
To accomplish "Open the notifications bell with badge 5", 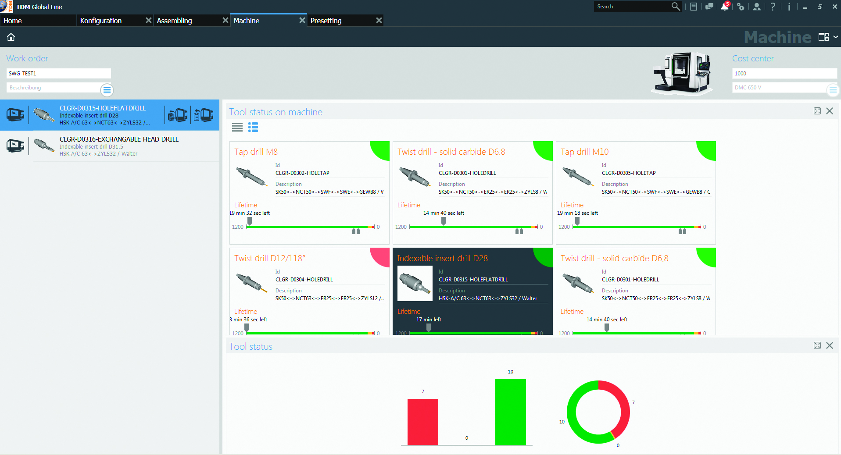I will [x=725, y=7].
